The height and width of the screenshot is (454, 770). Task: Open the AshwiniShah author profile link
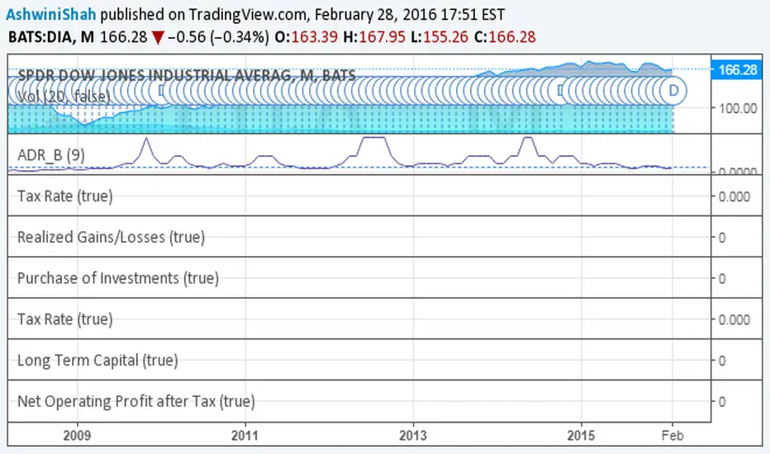tap(51, 14)
